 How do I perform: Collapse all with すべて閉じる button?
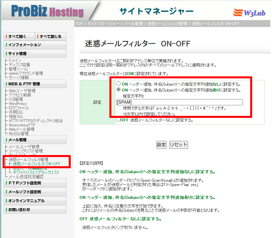[51, 36]
